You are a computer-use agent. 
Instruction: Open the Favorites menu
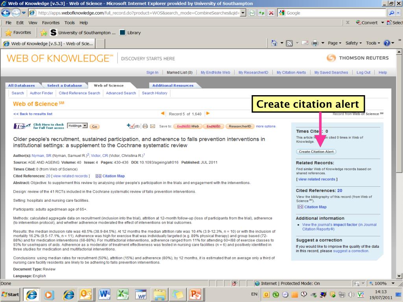pyautogui.click(x=51, y=22)
